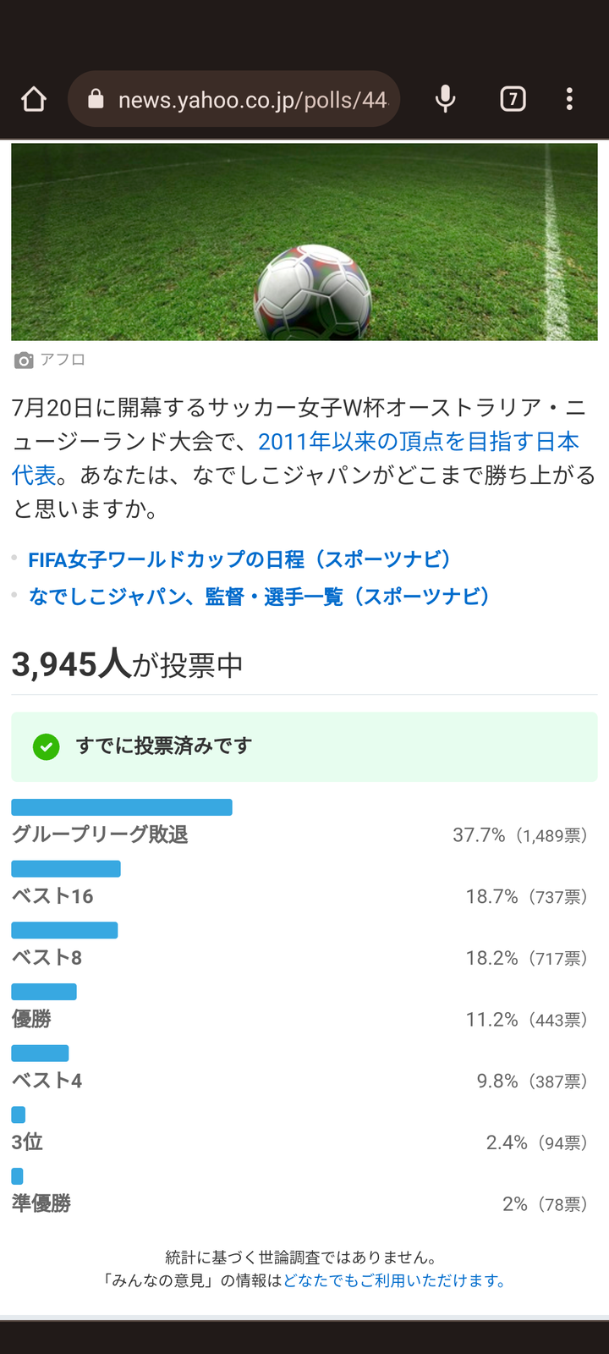Tap the 準優勝 poll option label
This screenshot has width=609, height=1354.
click(41, 1203)
